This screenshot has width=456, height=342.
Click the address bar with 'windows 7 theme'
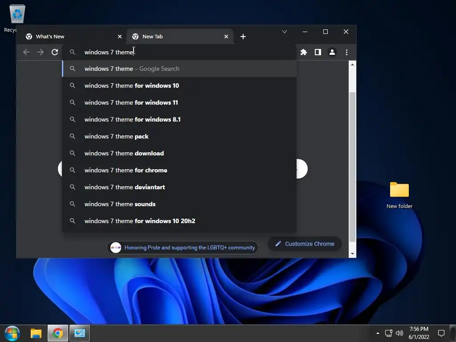179,52
